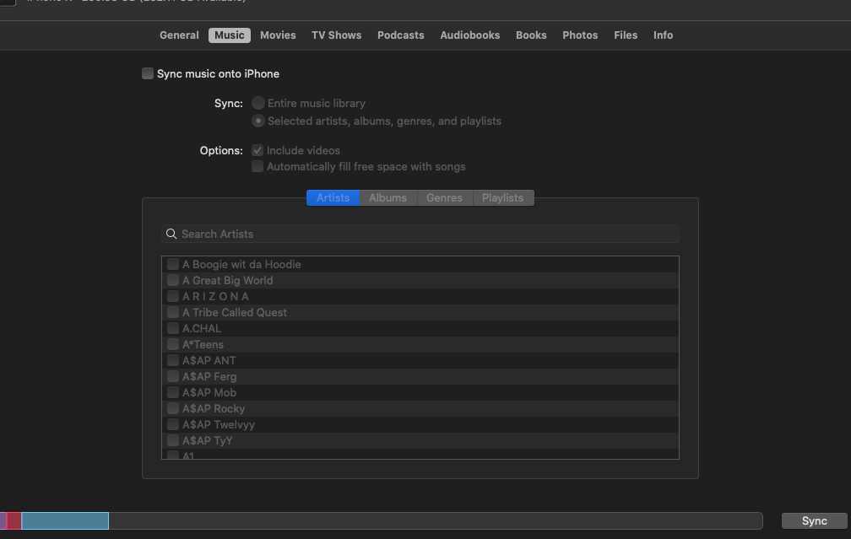Check the A Great Big World checkbox
Image resolution: width=851 pixels, height=539 pixels.
tap(172, 280)
